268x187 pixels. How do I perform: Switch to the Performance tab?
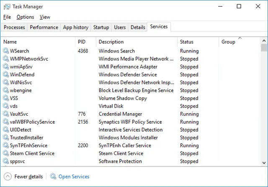[x=44, y=27]
